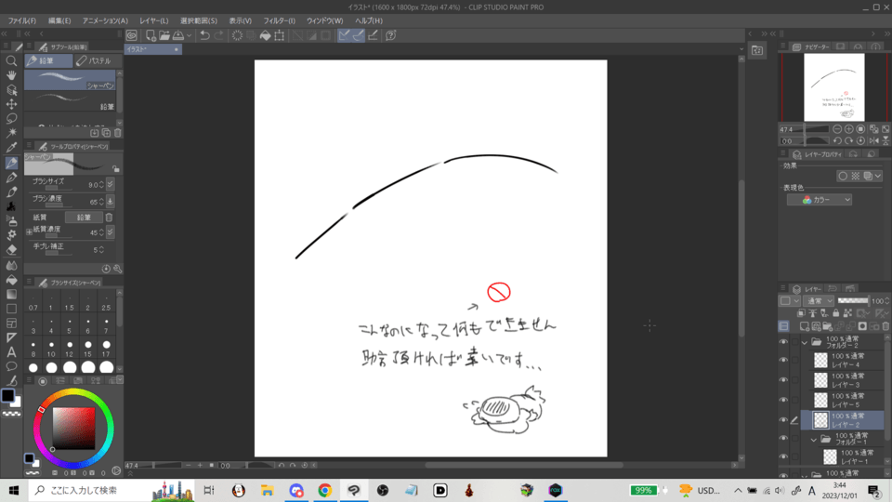This screenshot has width=892, height=502.
Task: Open the フィルター(I) menu
Action: (x=279, y=20)
